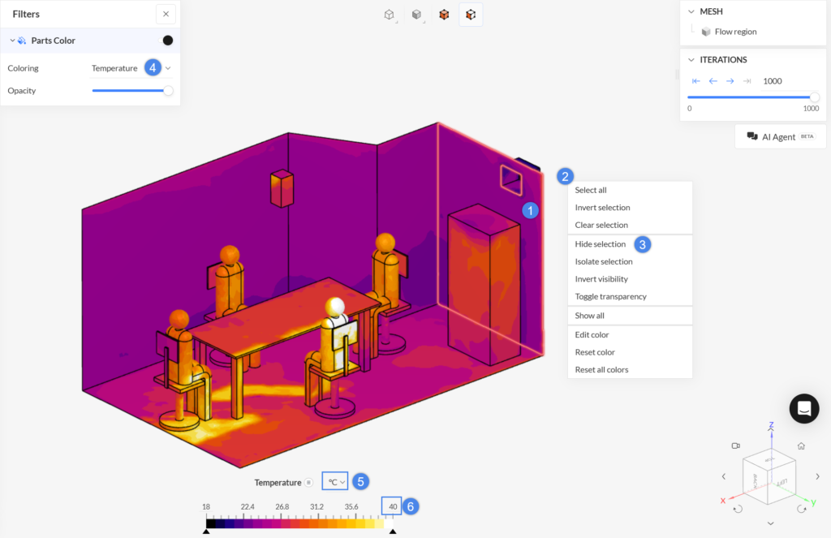Open the legend options icon beside Temperature

308,482
